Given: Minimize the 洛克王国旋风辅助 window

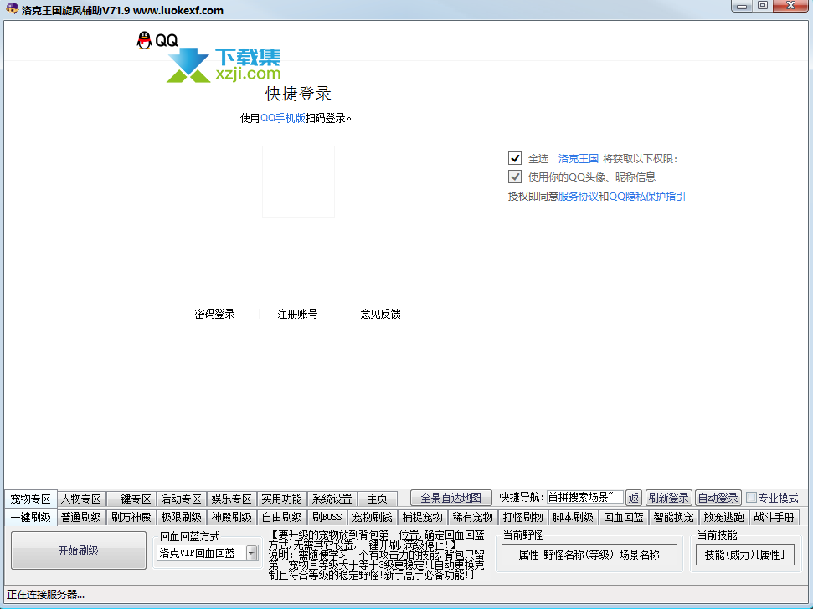Looking at the screenshot, I should (x=742, y=6).
